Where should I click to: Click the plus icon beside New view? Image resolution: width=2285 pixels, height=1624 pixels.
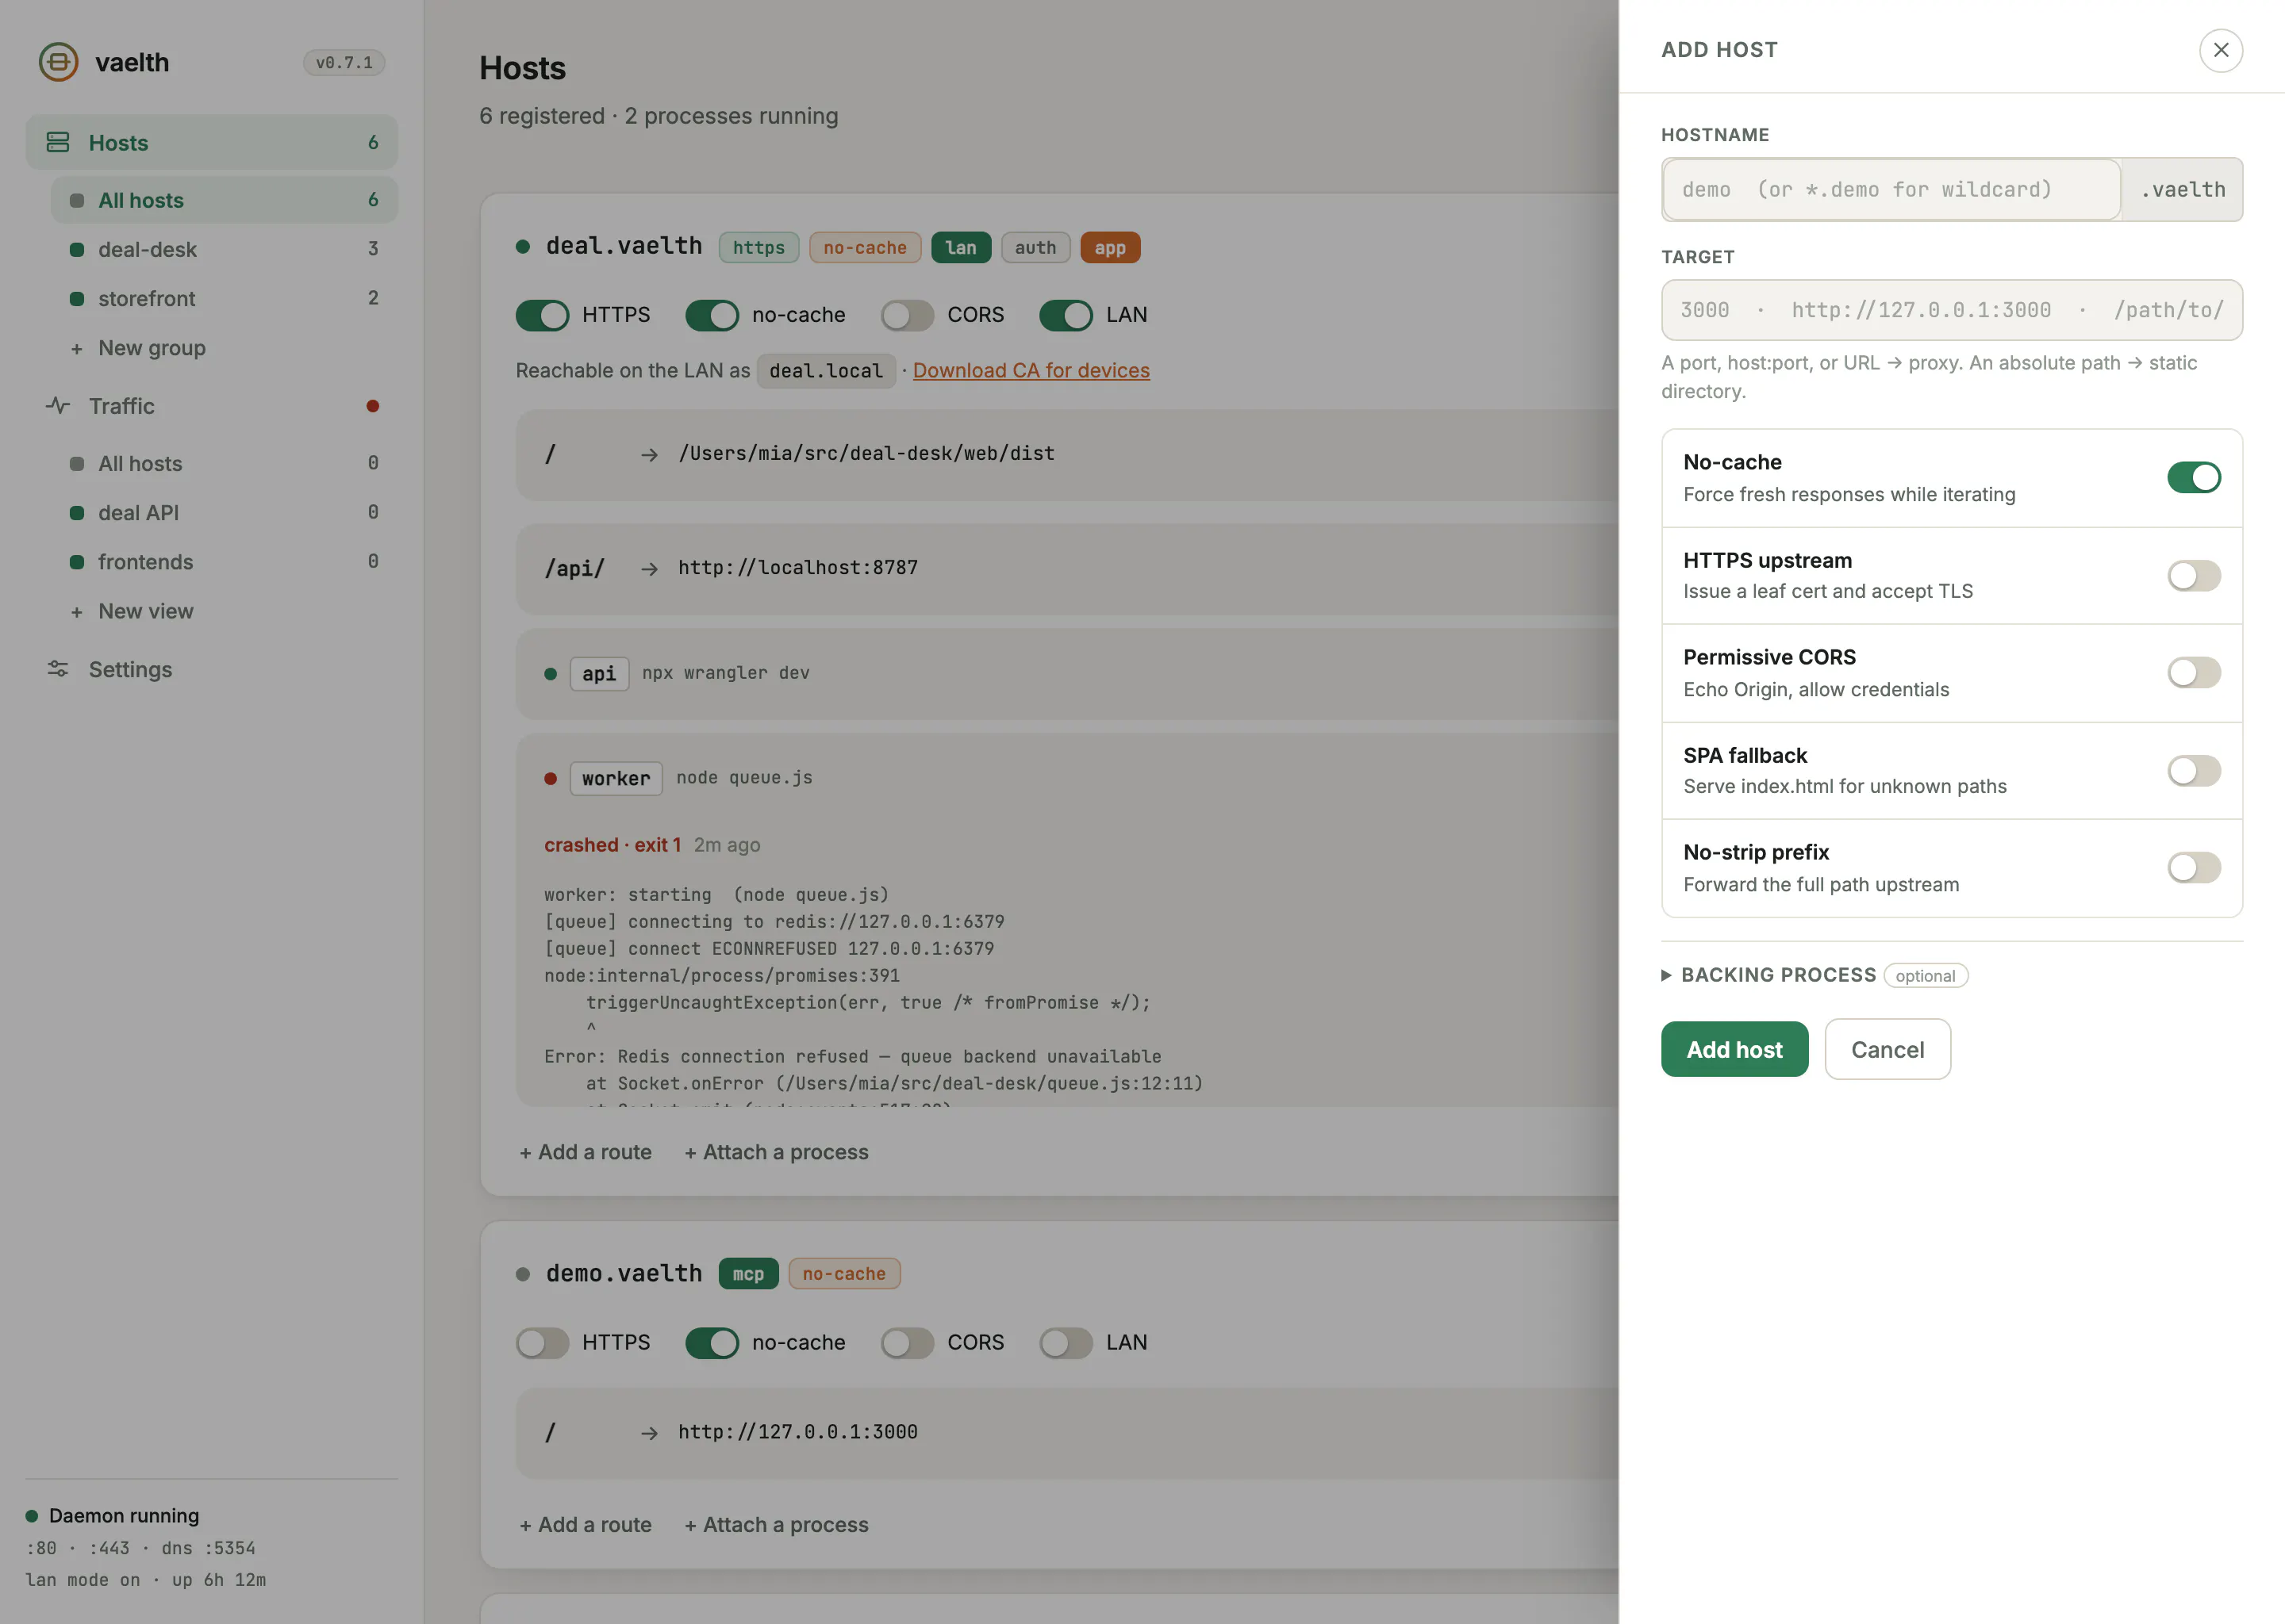point(76,612)
